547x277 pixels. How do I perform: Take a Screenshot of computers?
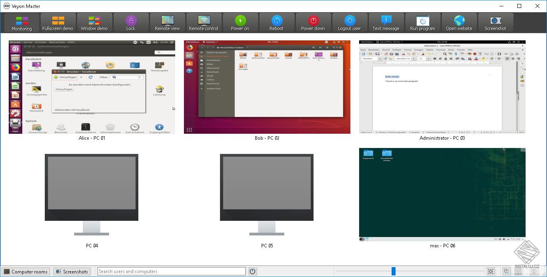[495, 23]
